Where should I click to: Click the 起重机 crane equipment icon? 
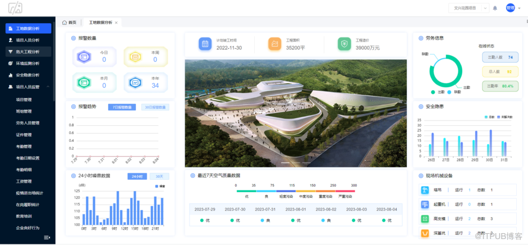click(425, 205)
